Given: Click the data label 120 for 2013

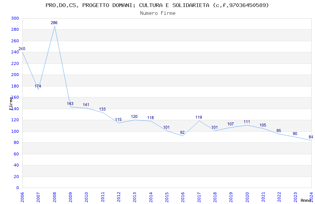Looking at the screenshot, I should tap(134, 116).
